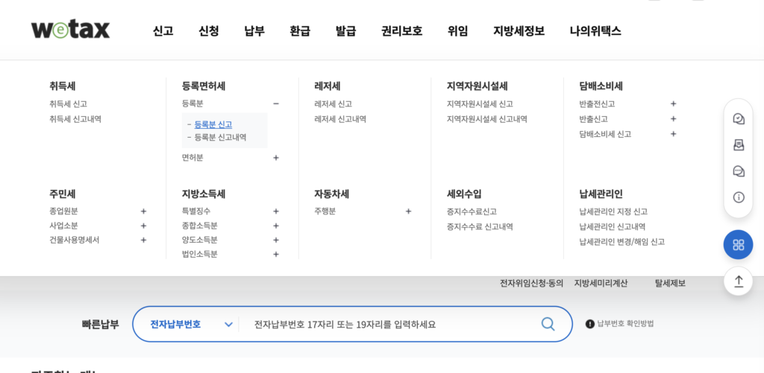
Task: Click the 전자납부번호 input field
Action: (x=389, y=324)
